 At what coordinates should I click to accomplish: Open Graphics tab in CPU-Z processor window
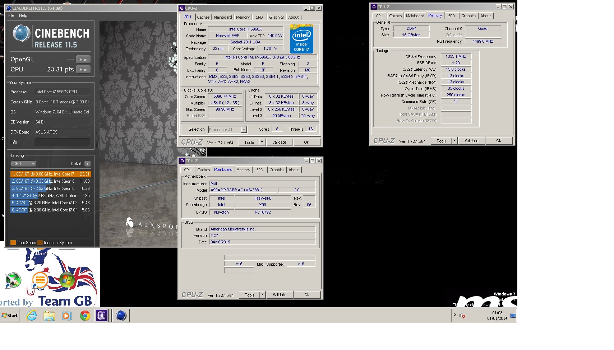point(276,17)
